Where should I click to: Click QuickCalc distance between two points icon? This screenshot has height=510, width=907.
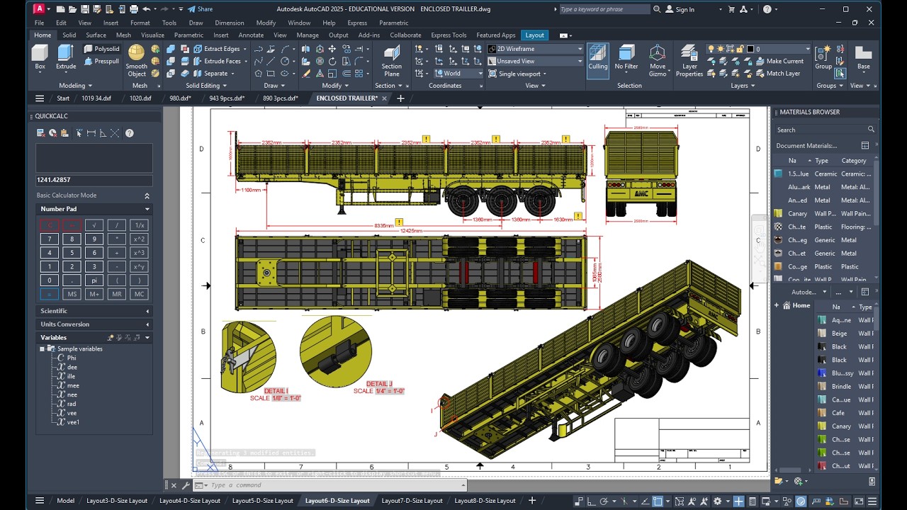(x=91, y=133)
